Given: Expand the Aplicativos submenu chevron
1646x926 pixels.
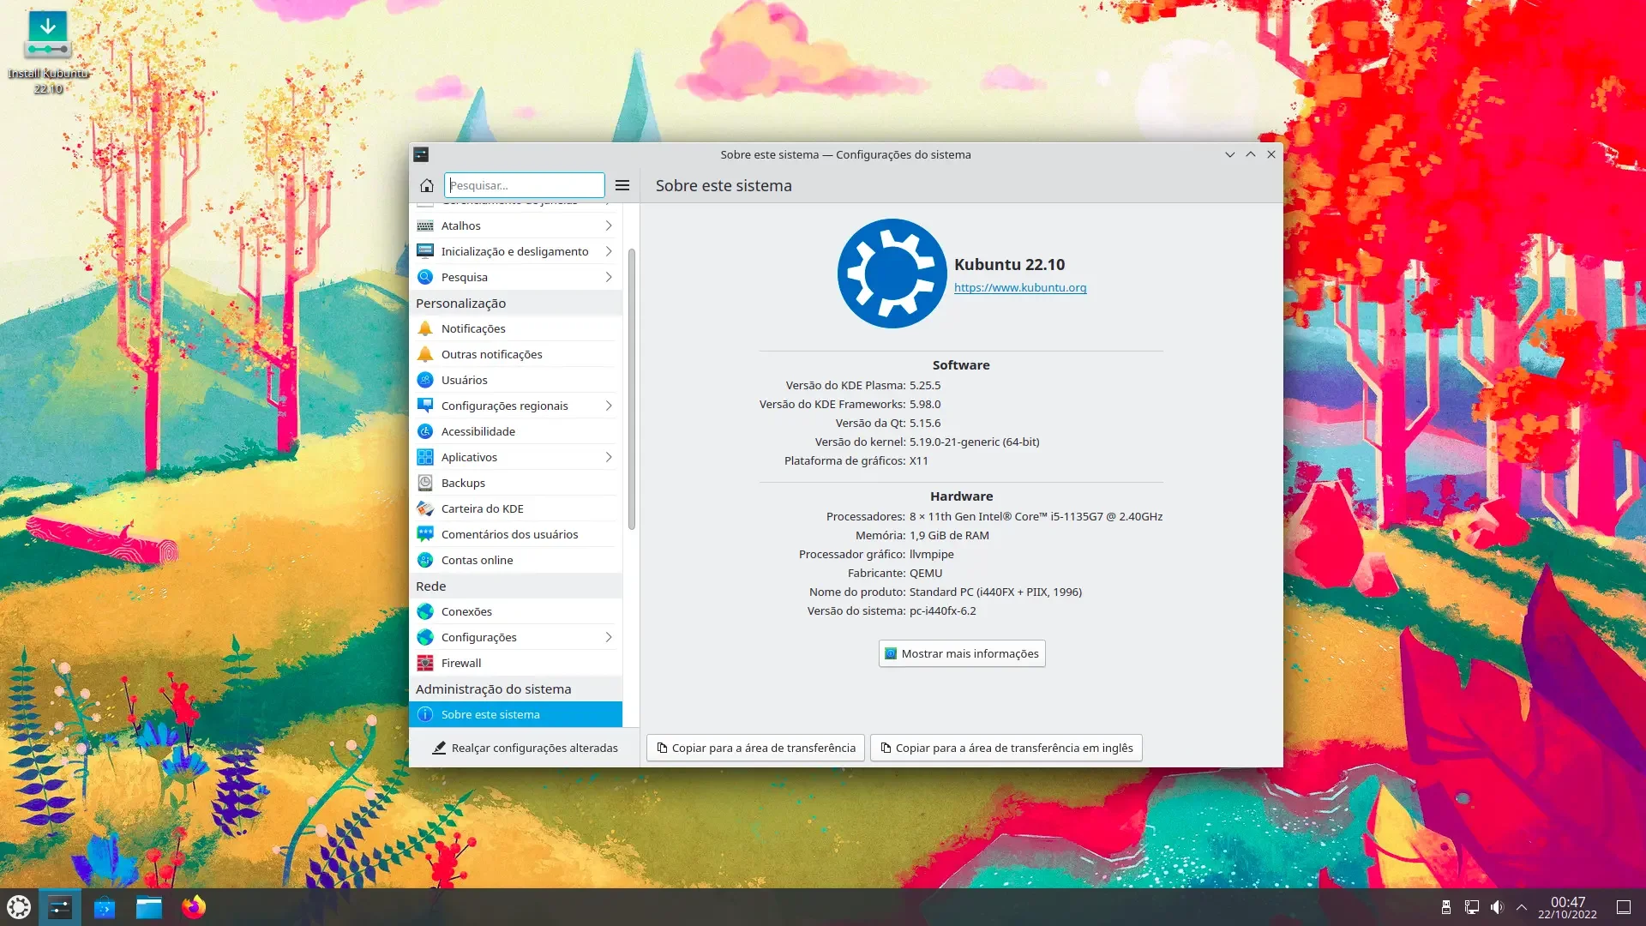Looking at the screenshot, I should [x=609, y=457].
